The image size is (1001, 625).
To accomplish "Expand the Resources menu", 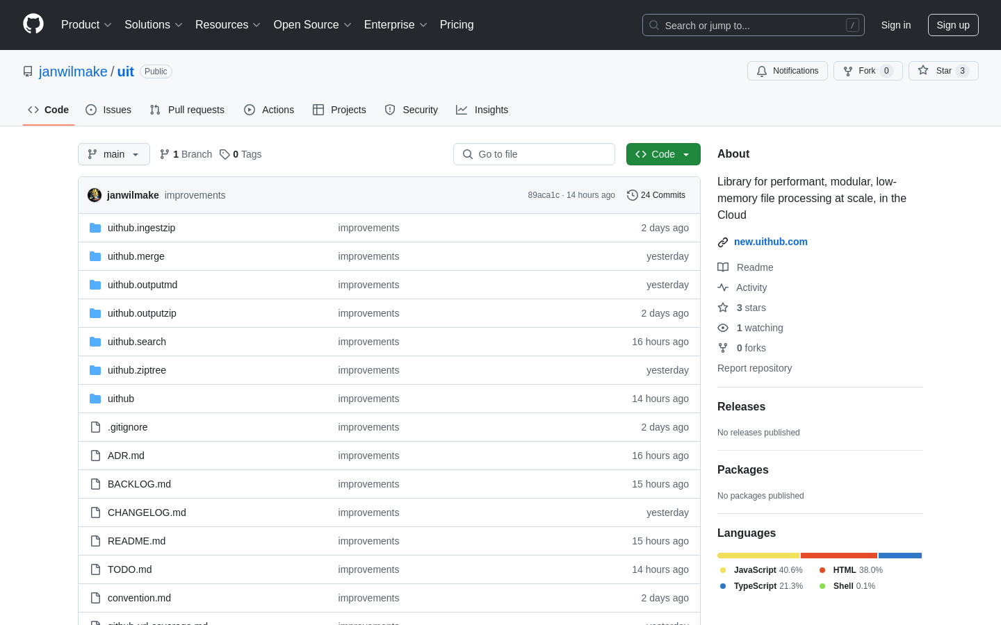I will [228, 24].
